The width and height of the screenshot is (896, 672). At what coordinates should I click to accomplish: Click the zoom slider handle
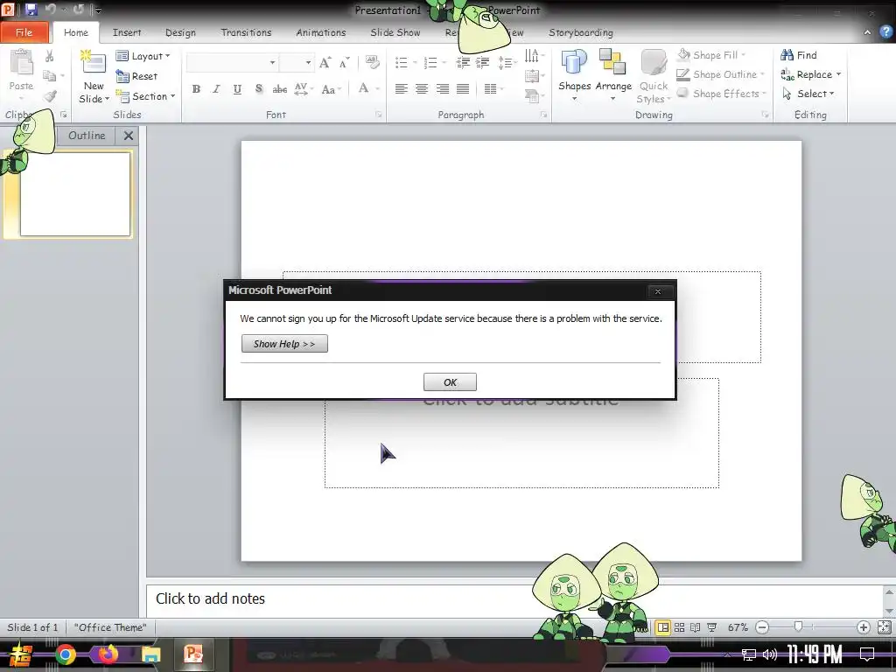(798, 626)
